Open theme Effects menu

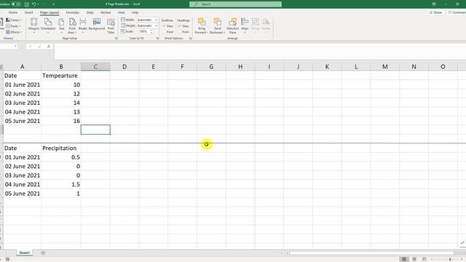click(14, 32)
